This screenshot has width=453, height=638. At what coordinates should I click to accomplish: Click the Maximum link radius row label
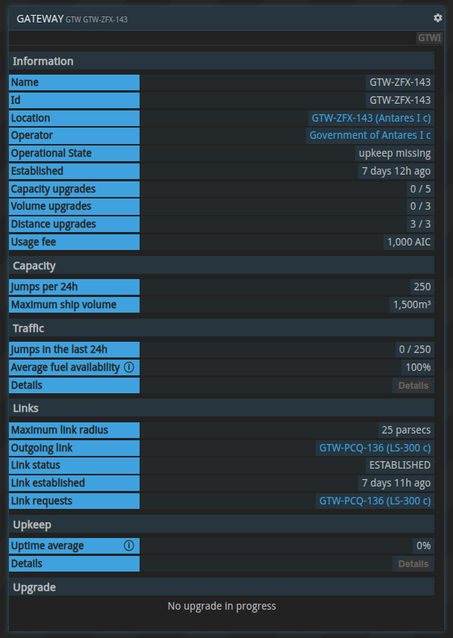coord(73,430)
